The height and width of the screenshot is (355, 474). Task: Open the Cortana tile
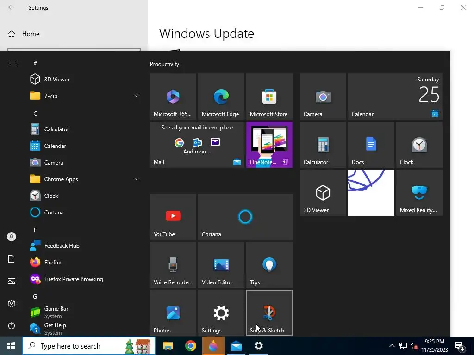245,217
